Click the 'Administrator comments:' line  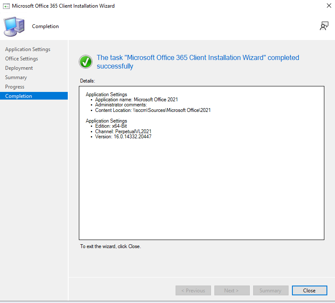click(121, 105)
